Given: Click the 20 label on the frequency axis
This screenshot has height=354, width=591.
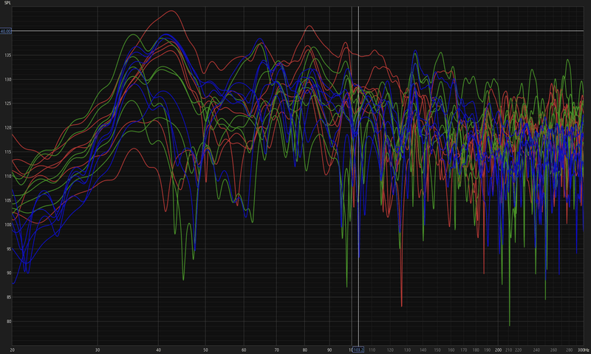Looking at the screenshot, I should coord(13,350).
